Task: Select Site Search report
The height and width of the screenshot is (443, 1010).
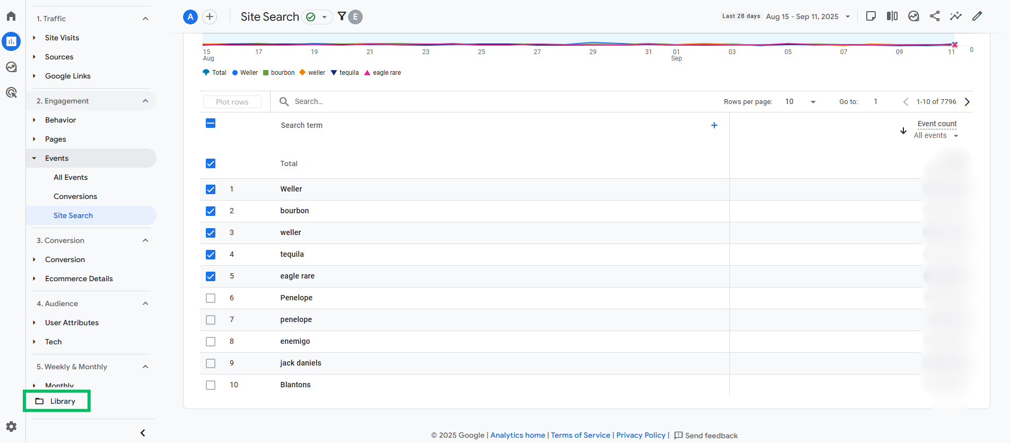Action: point(73,215)
